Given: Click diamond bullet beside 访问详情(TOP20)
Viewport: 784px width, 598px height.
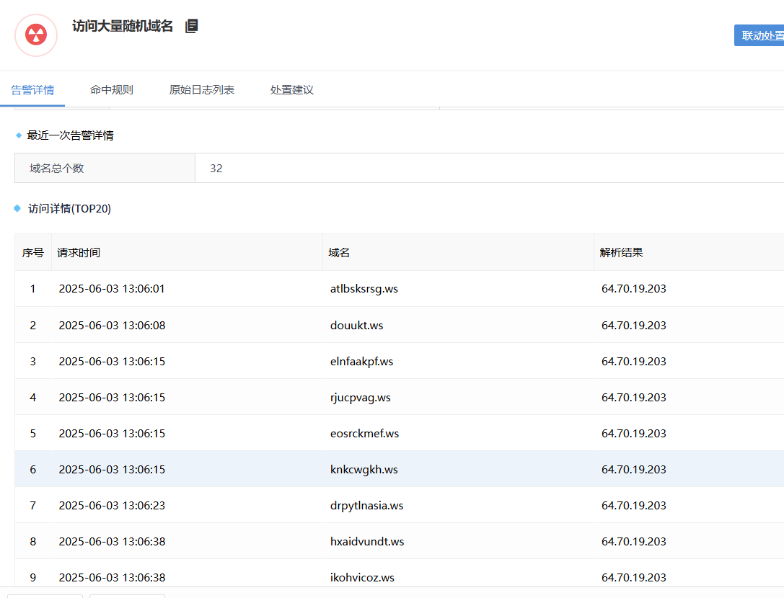Looking at the screenshot, I should pos(18,208).
